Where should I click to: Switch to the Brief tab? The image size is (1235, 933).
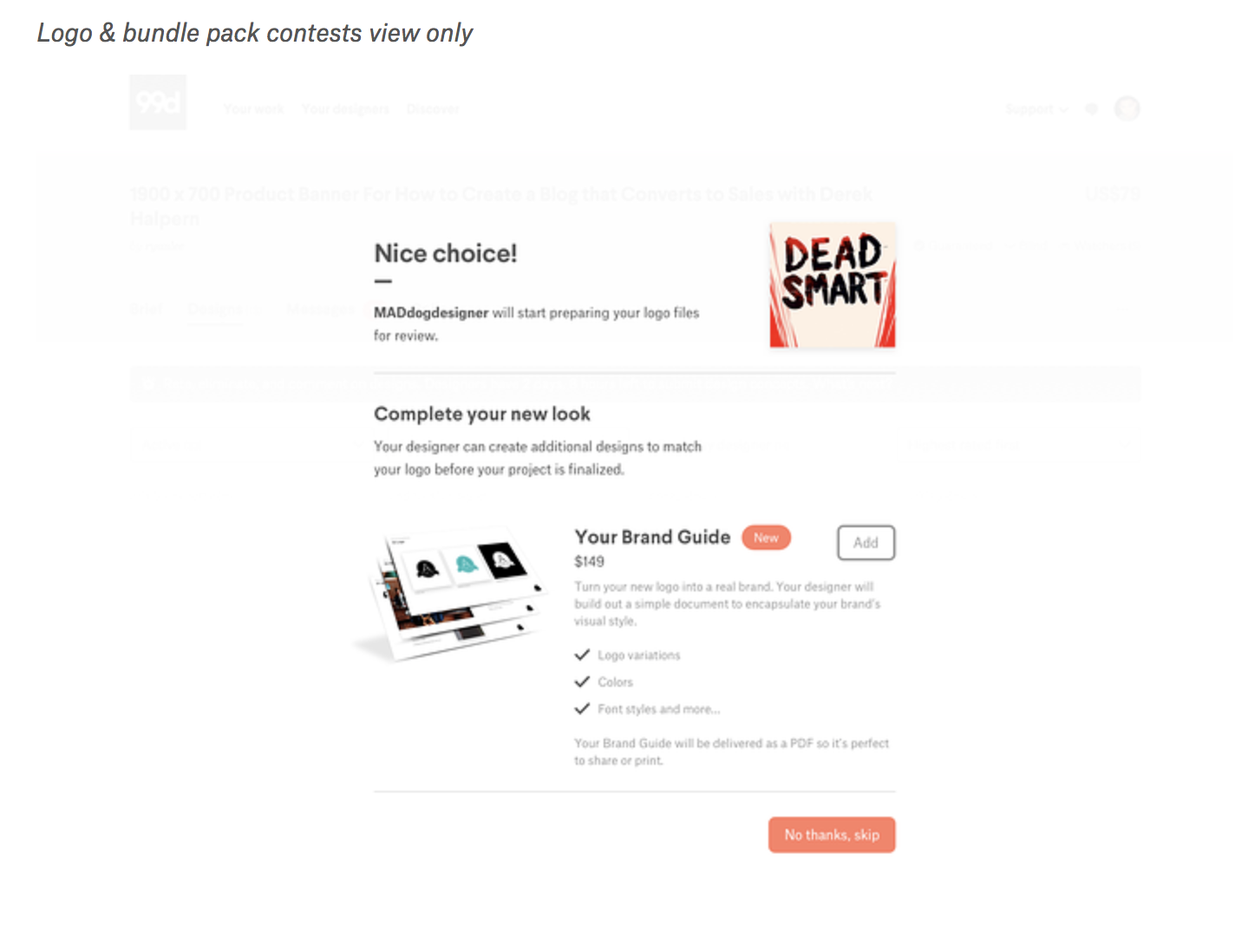[x=146, y=309]
